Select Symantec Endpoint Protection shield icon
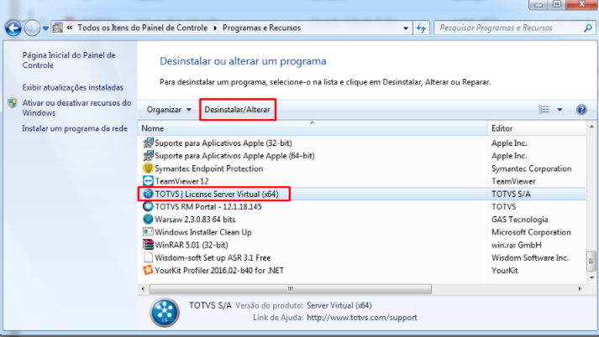The width and height of the screenshot is (599, 337). [148, 168]
